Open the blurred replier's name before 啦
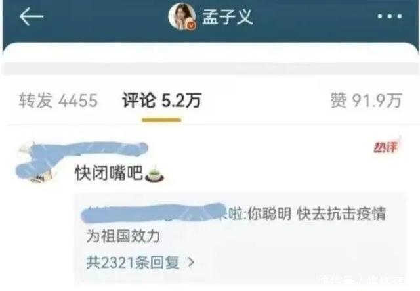Viewport: 420px width, 291px height. [x=153, y=213]
